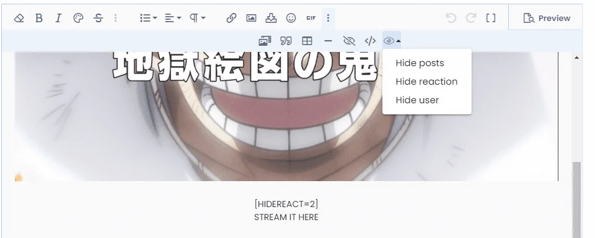
Task: Insert a horizontal line
Action: point(328,41)
